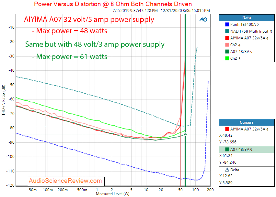This screenshot has width=276, height=197.
Task: Click the -120 tick label on y-axis
Action: pos(10,185)
